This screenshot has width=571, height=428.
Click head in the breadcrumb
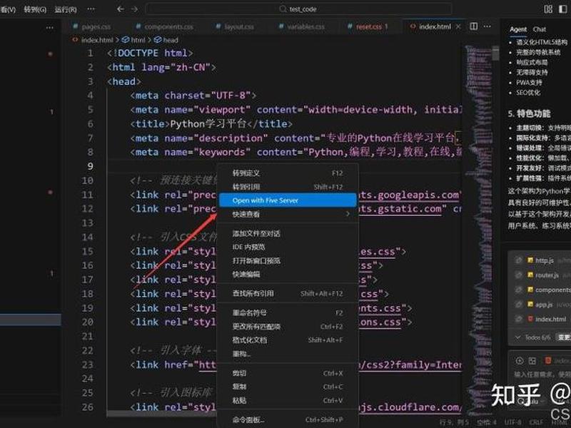tap(171, 40)
